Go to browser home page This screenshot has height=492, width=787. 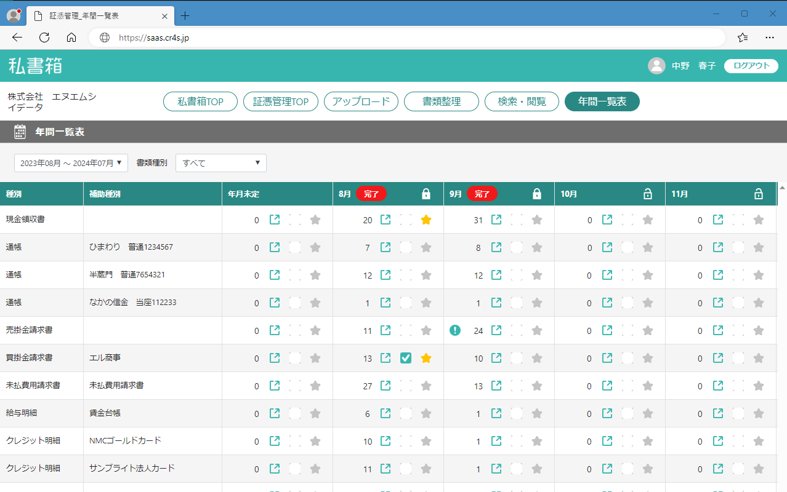(71, 37)
